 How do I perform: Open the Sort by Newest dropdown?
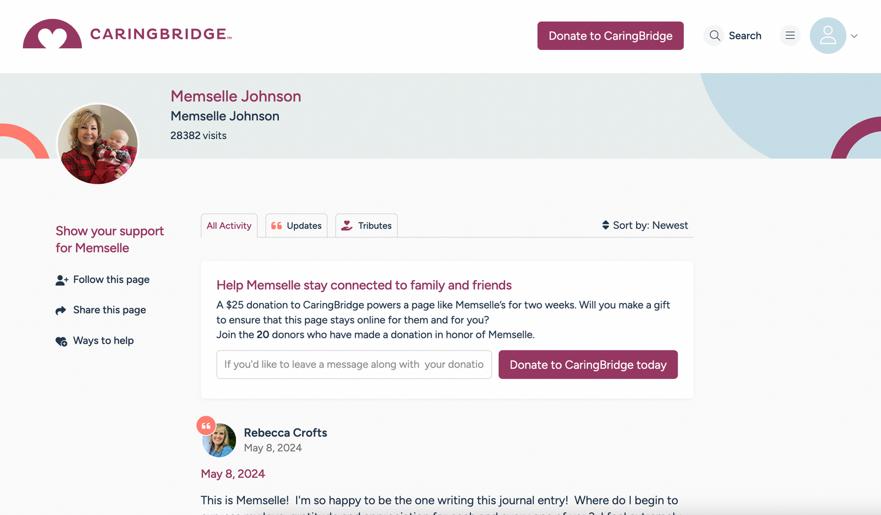(645, 225)
